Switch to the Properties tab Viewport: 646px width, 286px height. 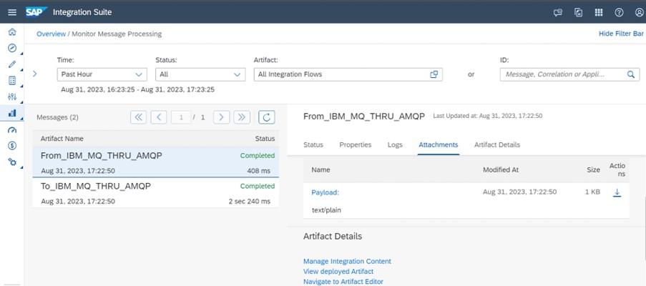[355, 145]
